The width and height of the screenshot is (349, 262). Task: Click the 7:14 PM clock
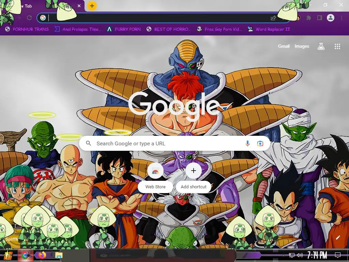click(x=317, y=255)
